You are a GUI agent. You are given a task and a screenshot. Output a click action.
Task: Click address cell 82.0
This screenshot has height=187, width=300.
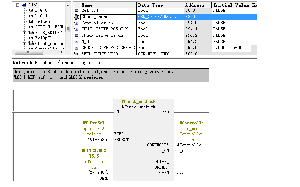point(198,17)
